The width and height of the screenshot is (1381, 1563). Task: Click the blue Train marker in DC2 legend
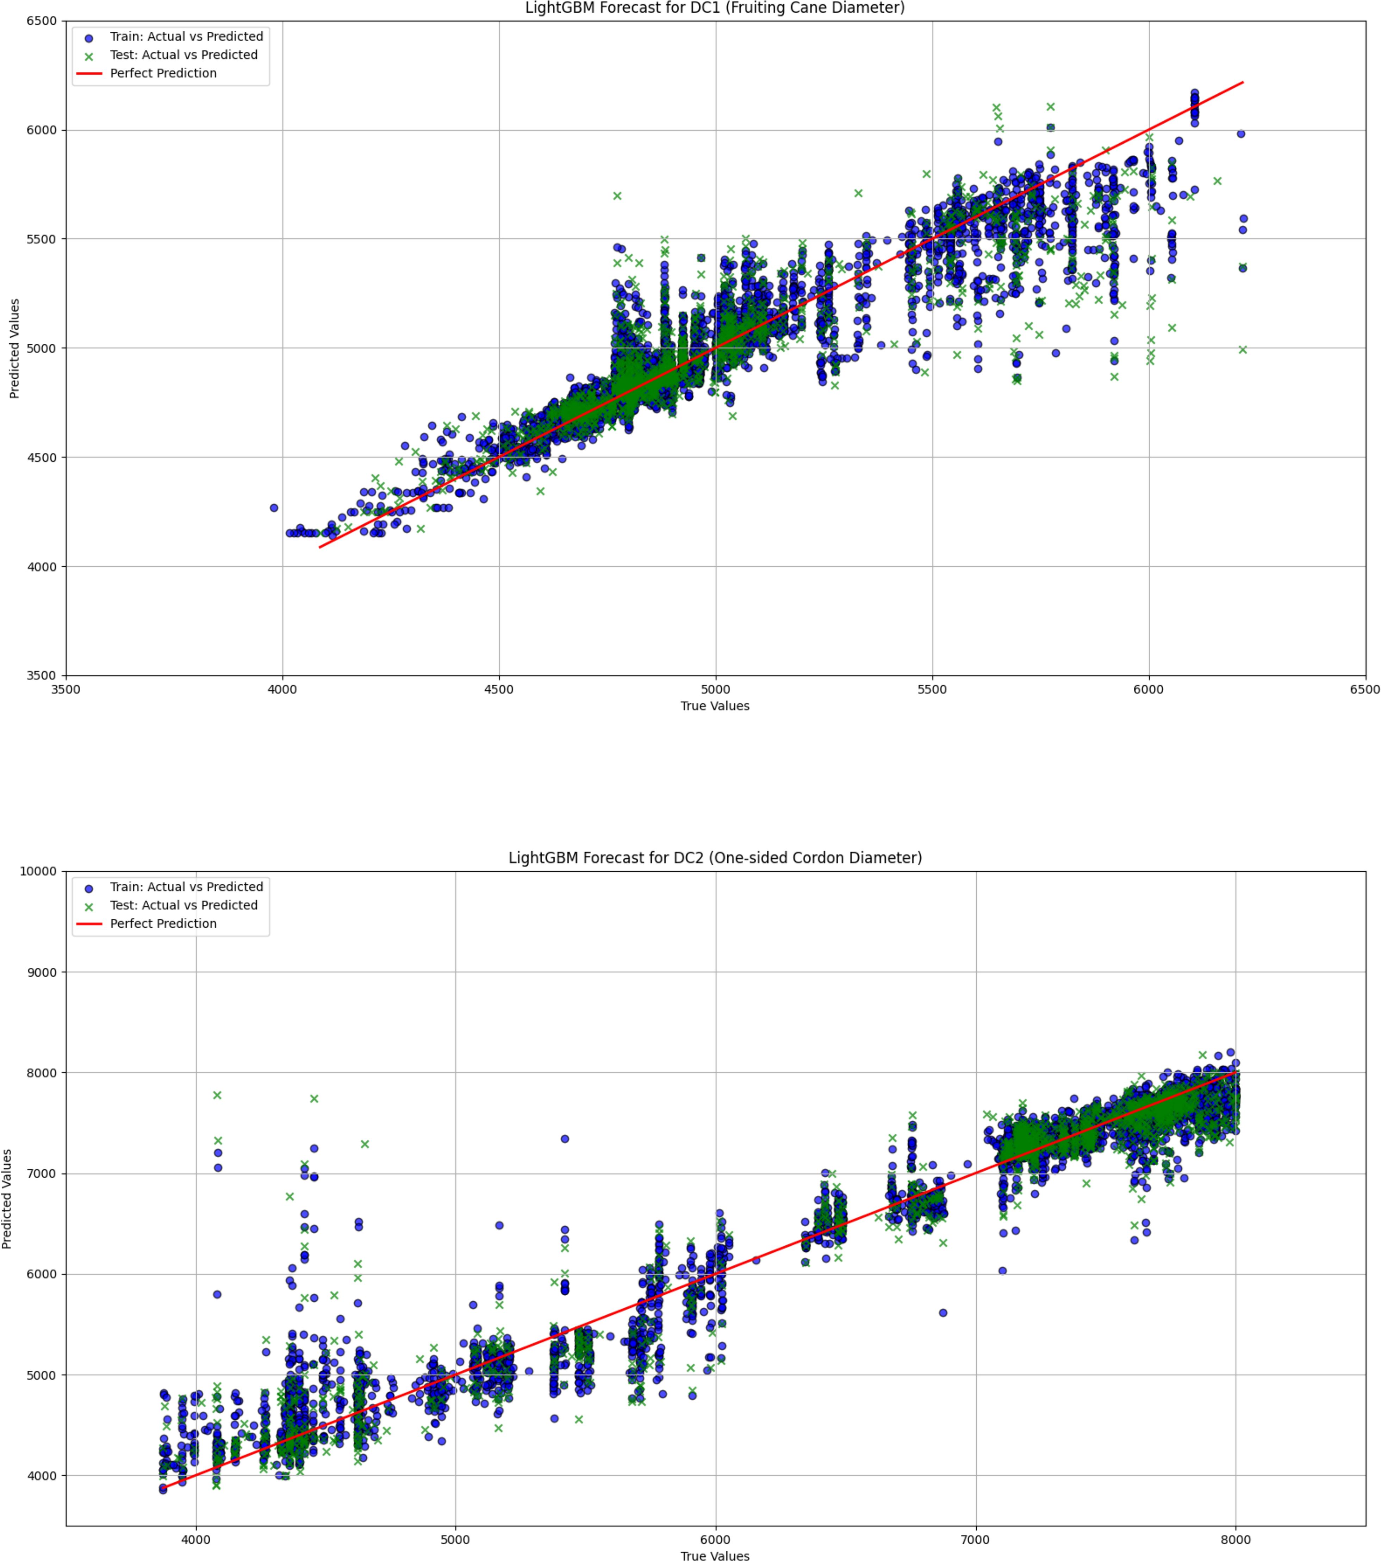[89, 888]
